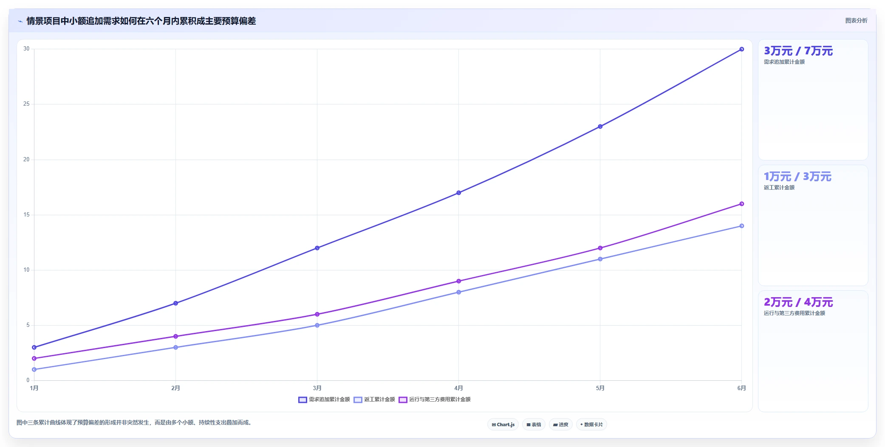Click the 运行与第三方 data point for 3月 at 6
Viewport: 885px width, 447px height.
(x=317, y=314)
